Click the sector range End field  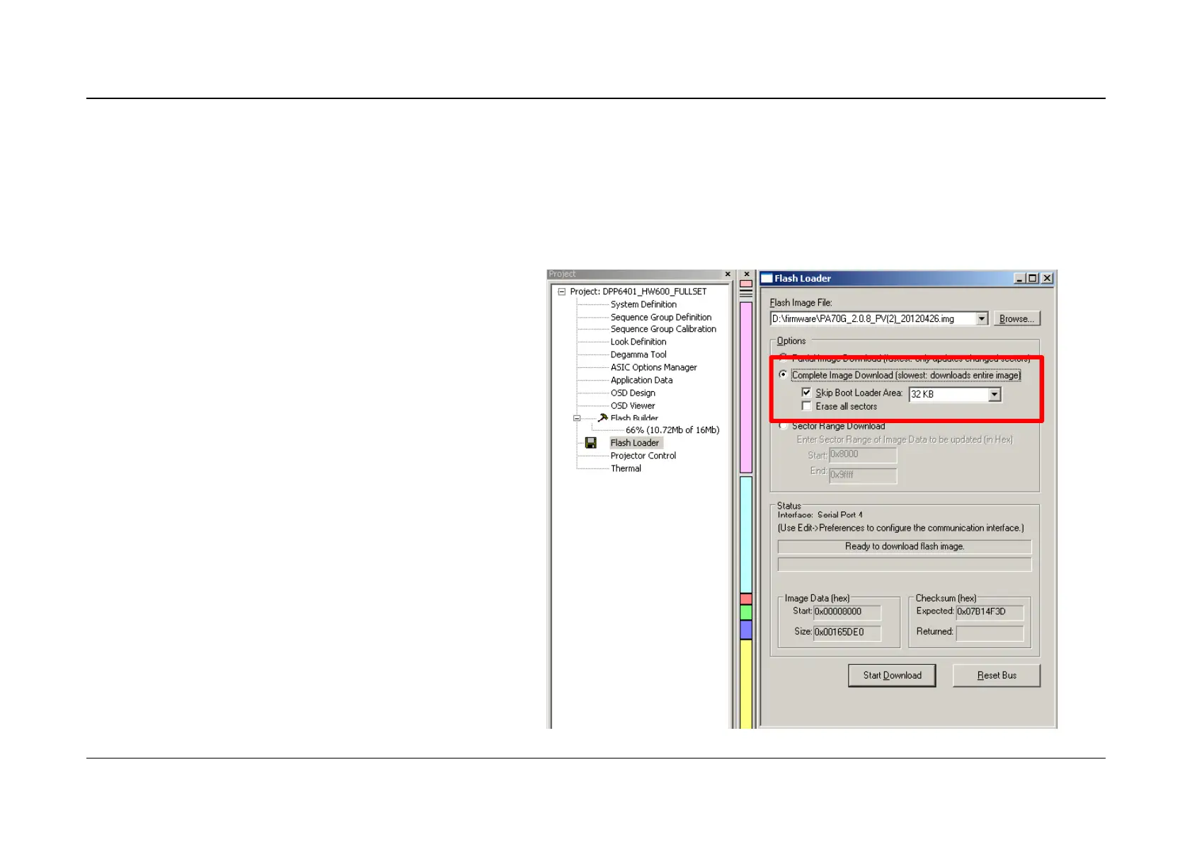pos(863,475)
